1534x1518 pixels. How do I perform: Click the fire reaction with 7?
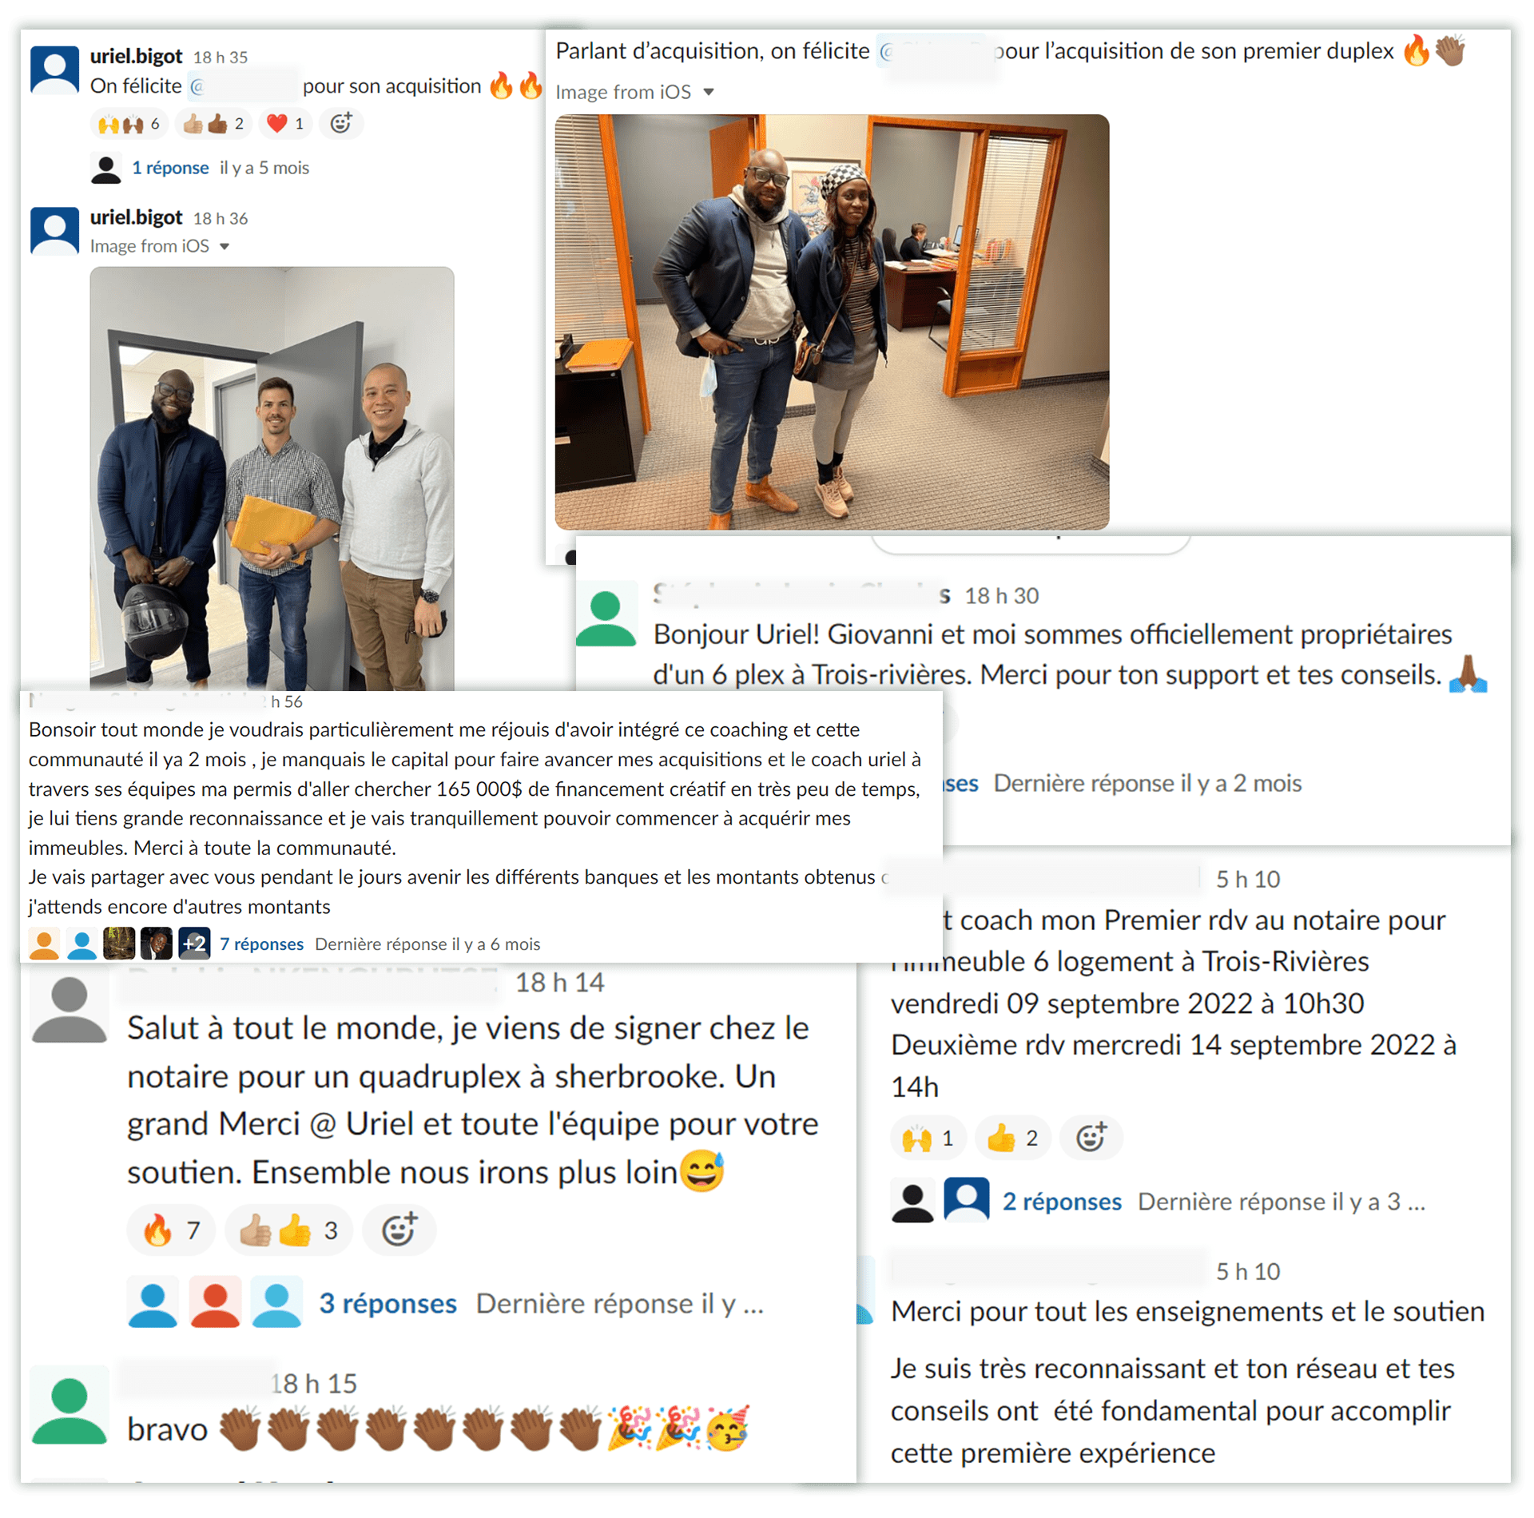point(171,1230)
